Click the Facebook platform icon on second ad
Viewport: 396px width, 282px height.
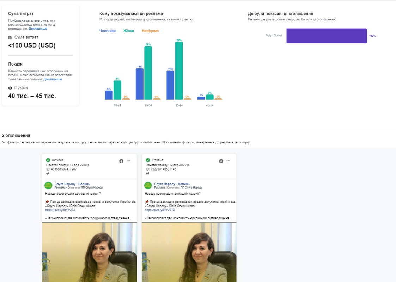(221, 161)
